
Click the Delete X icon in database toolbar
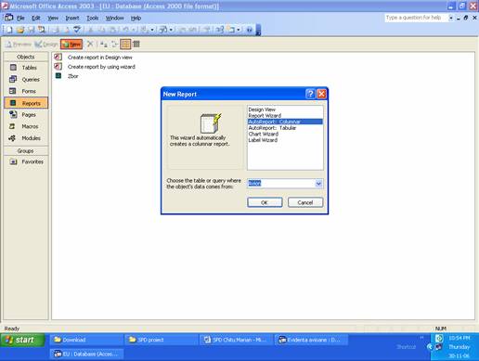[90, 45]
